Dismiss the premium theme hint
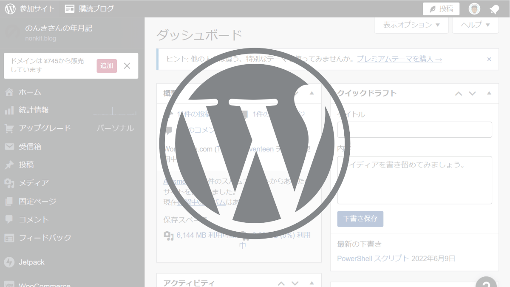 pos(489,59)
